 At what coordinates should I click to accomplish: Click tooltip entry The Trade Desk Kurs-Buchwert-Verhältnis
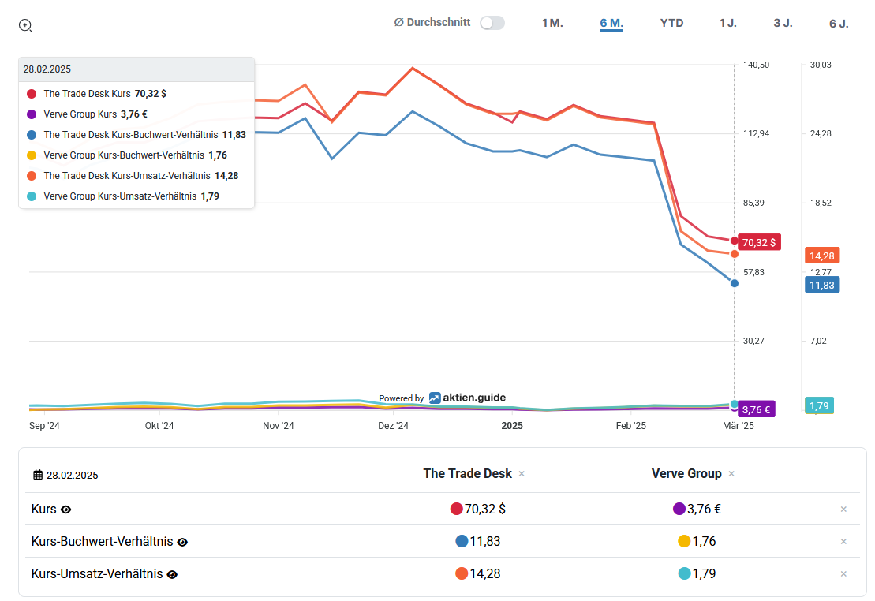click(x=136, y=135)
